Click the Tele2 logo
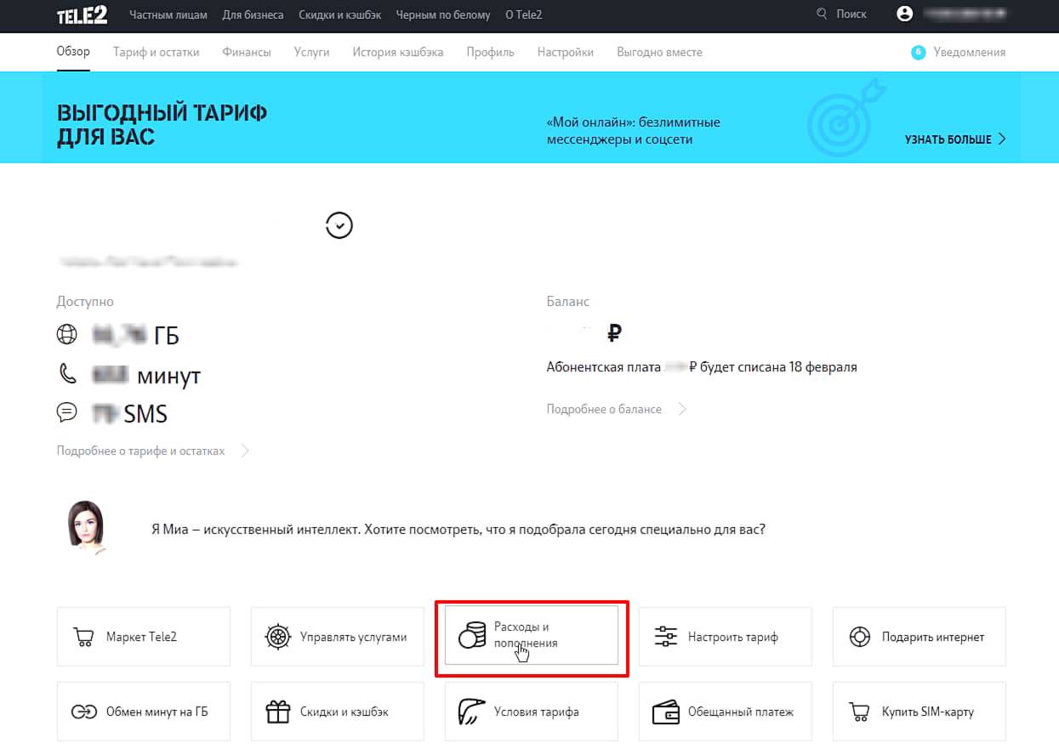The width and height of the screenshot is (1059, 749). [83, 15]
